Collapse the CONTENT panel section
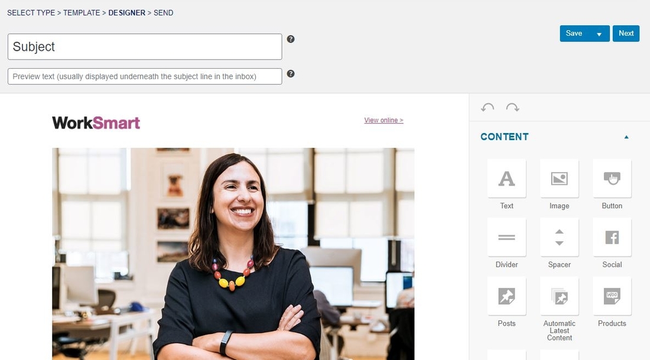The image size is (650, 360). click(626, 137)
